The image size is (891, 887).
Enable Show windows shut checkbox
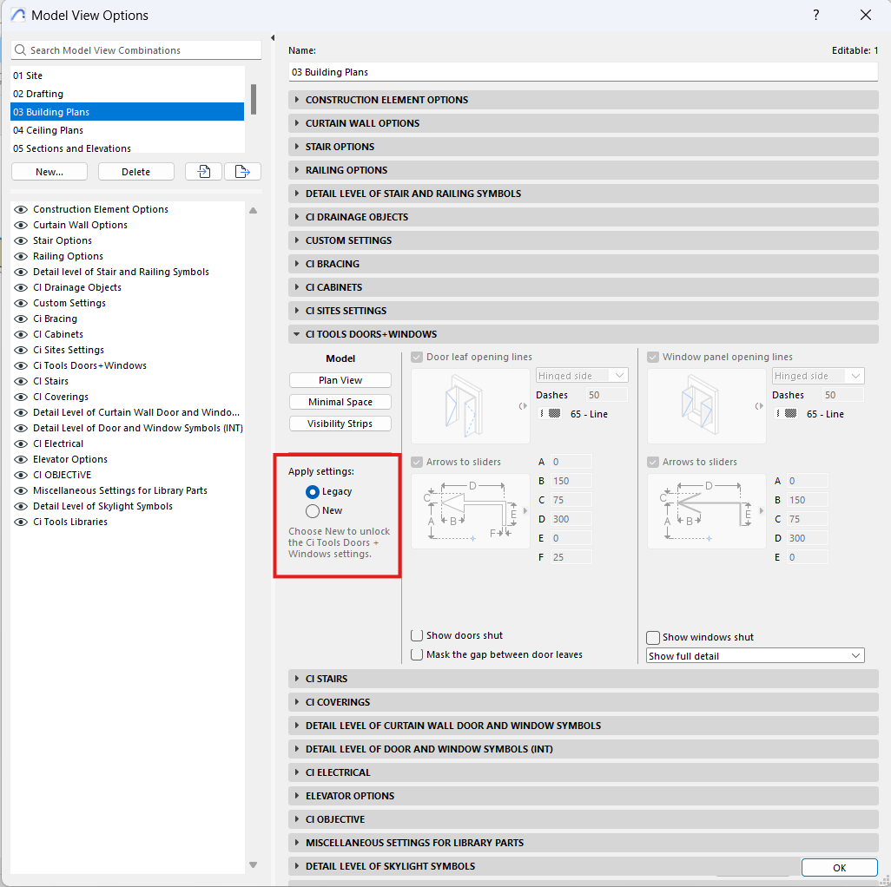coord(654,637)
